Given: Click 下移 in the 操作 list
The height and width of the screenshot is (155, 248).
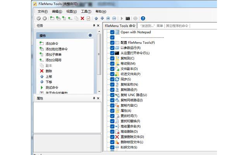Looking at the screenshot, I should coord(49,82).
